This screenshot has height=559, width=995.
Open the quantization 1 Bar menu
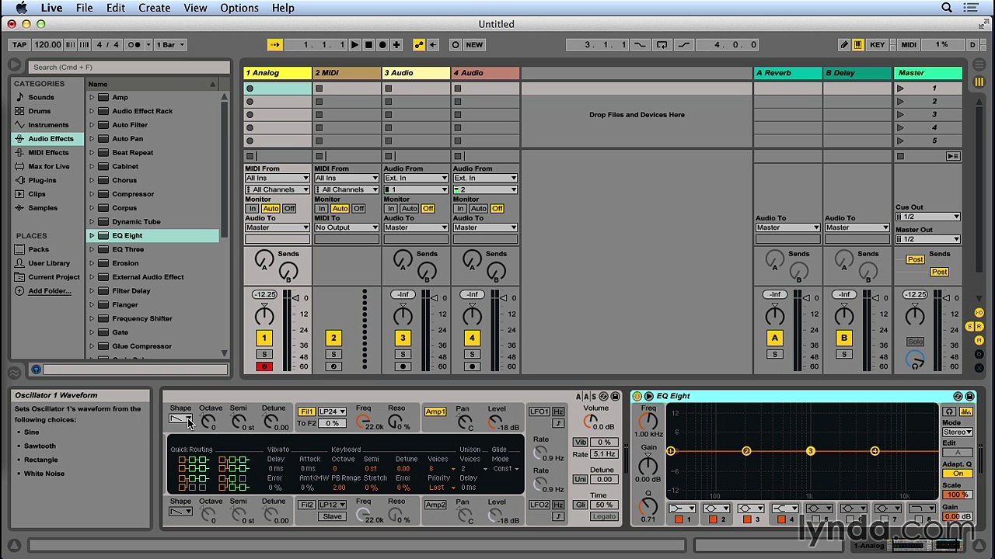[x=170, y=45]
